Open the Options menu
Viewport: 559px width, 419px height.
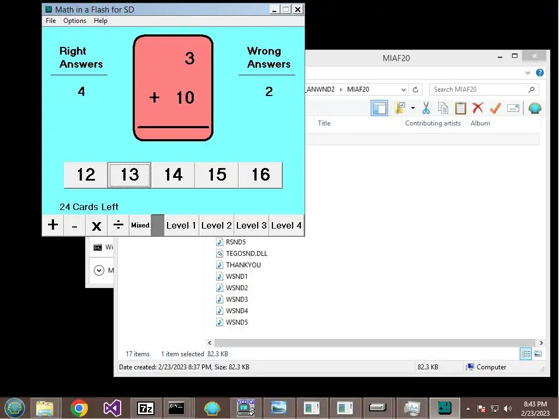pos(74,21)
